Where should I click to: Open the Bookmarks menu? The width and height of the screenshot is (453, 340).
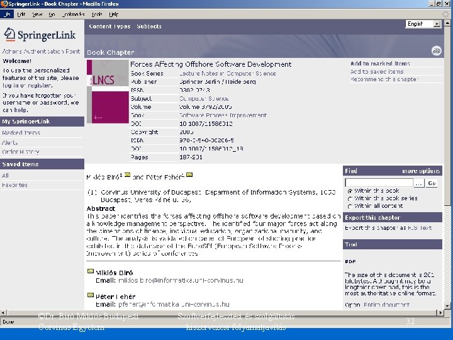[74, 14]
